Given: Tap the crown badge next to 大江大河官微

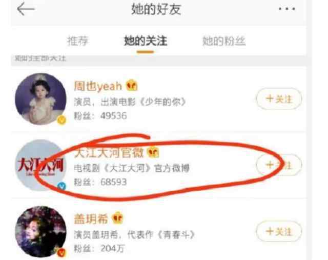Looking at the screenshot, I should point(153,152).
